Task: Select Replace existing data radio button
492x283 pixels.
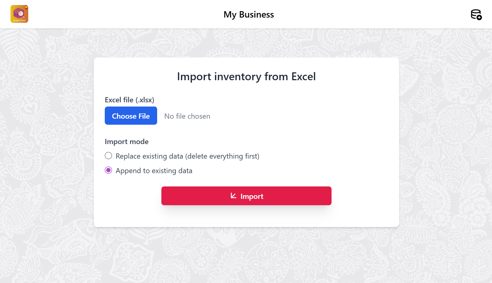Action: coord(108,156)
